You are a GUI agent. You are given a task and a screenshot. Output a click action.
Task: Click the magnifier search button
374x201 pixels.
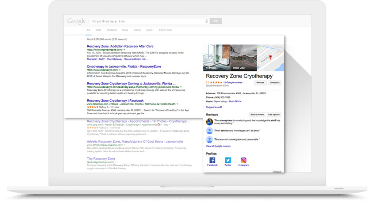[215, 21]
